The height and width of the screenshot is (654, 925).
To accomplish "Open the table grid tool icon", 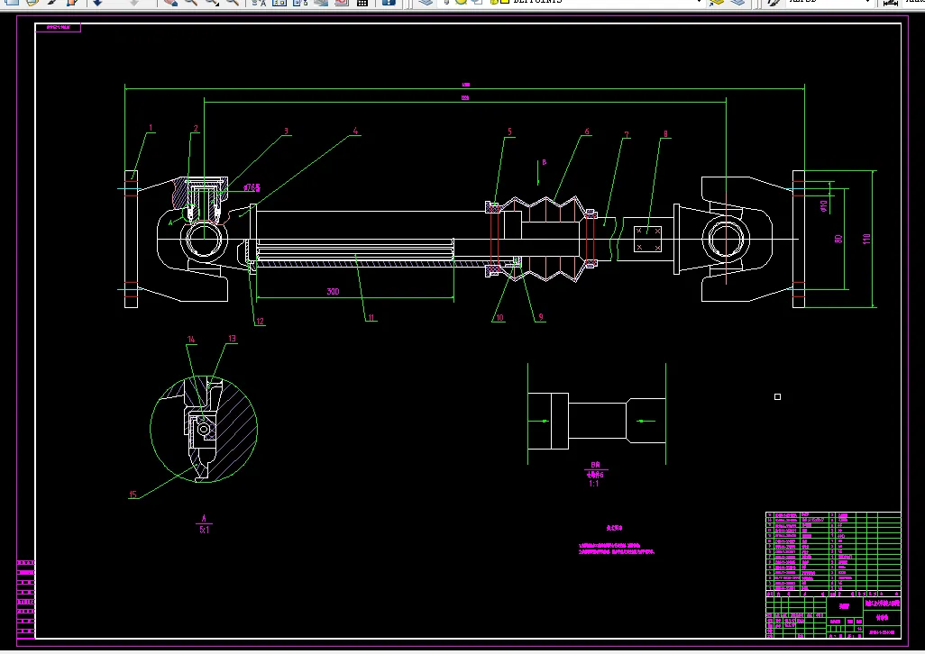I will [x=362, y=3].
